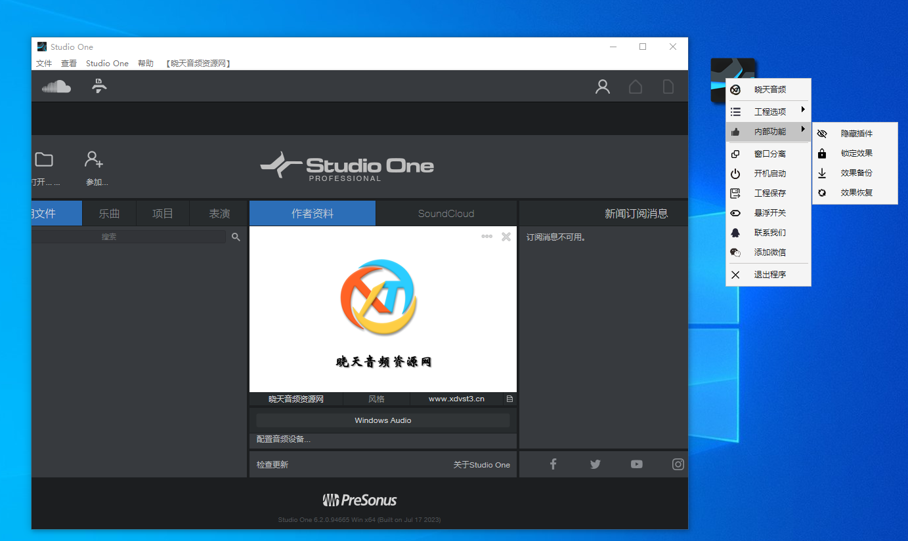Image resolution: width=908 pixels, height=541 pixels.
Task: Choose 窗口分离 from the context menu
Action: tap(768, 154)
